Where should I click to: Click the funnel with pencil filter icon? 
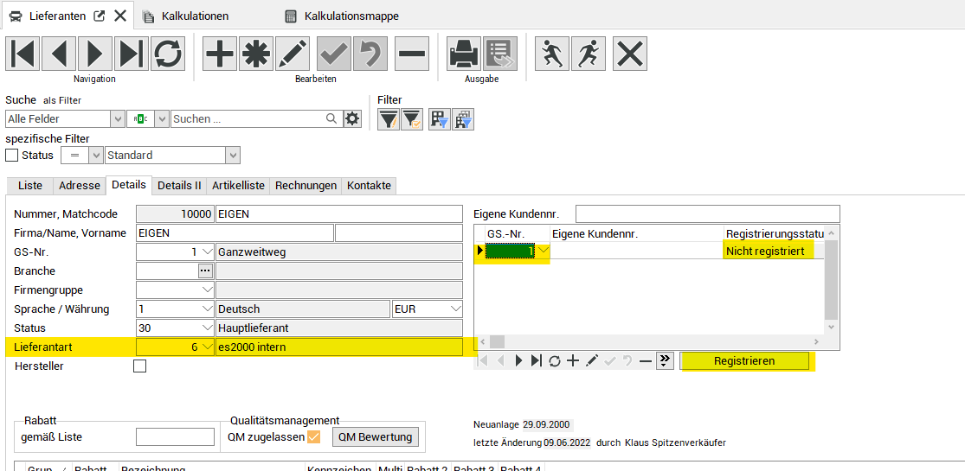click(388, 119)
